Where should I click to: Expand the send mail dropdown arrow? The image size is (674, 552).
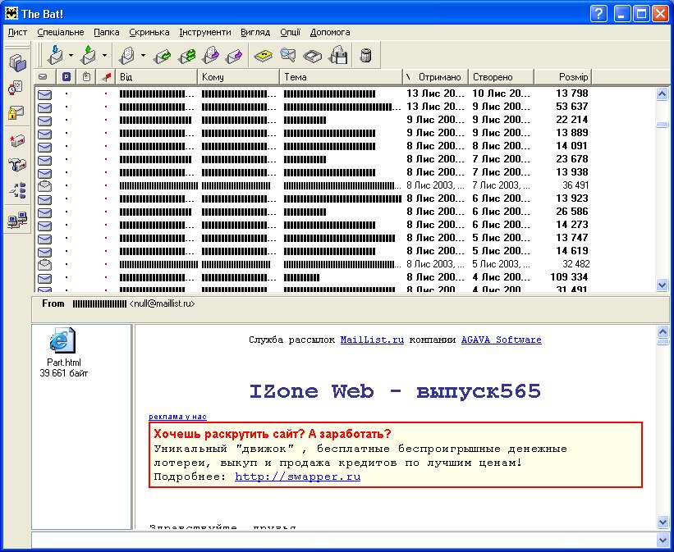click(x=104, y=56)
